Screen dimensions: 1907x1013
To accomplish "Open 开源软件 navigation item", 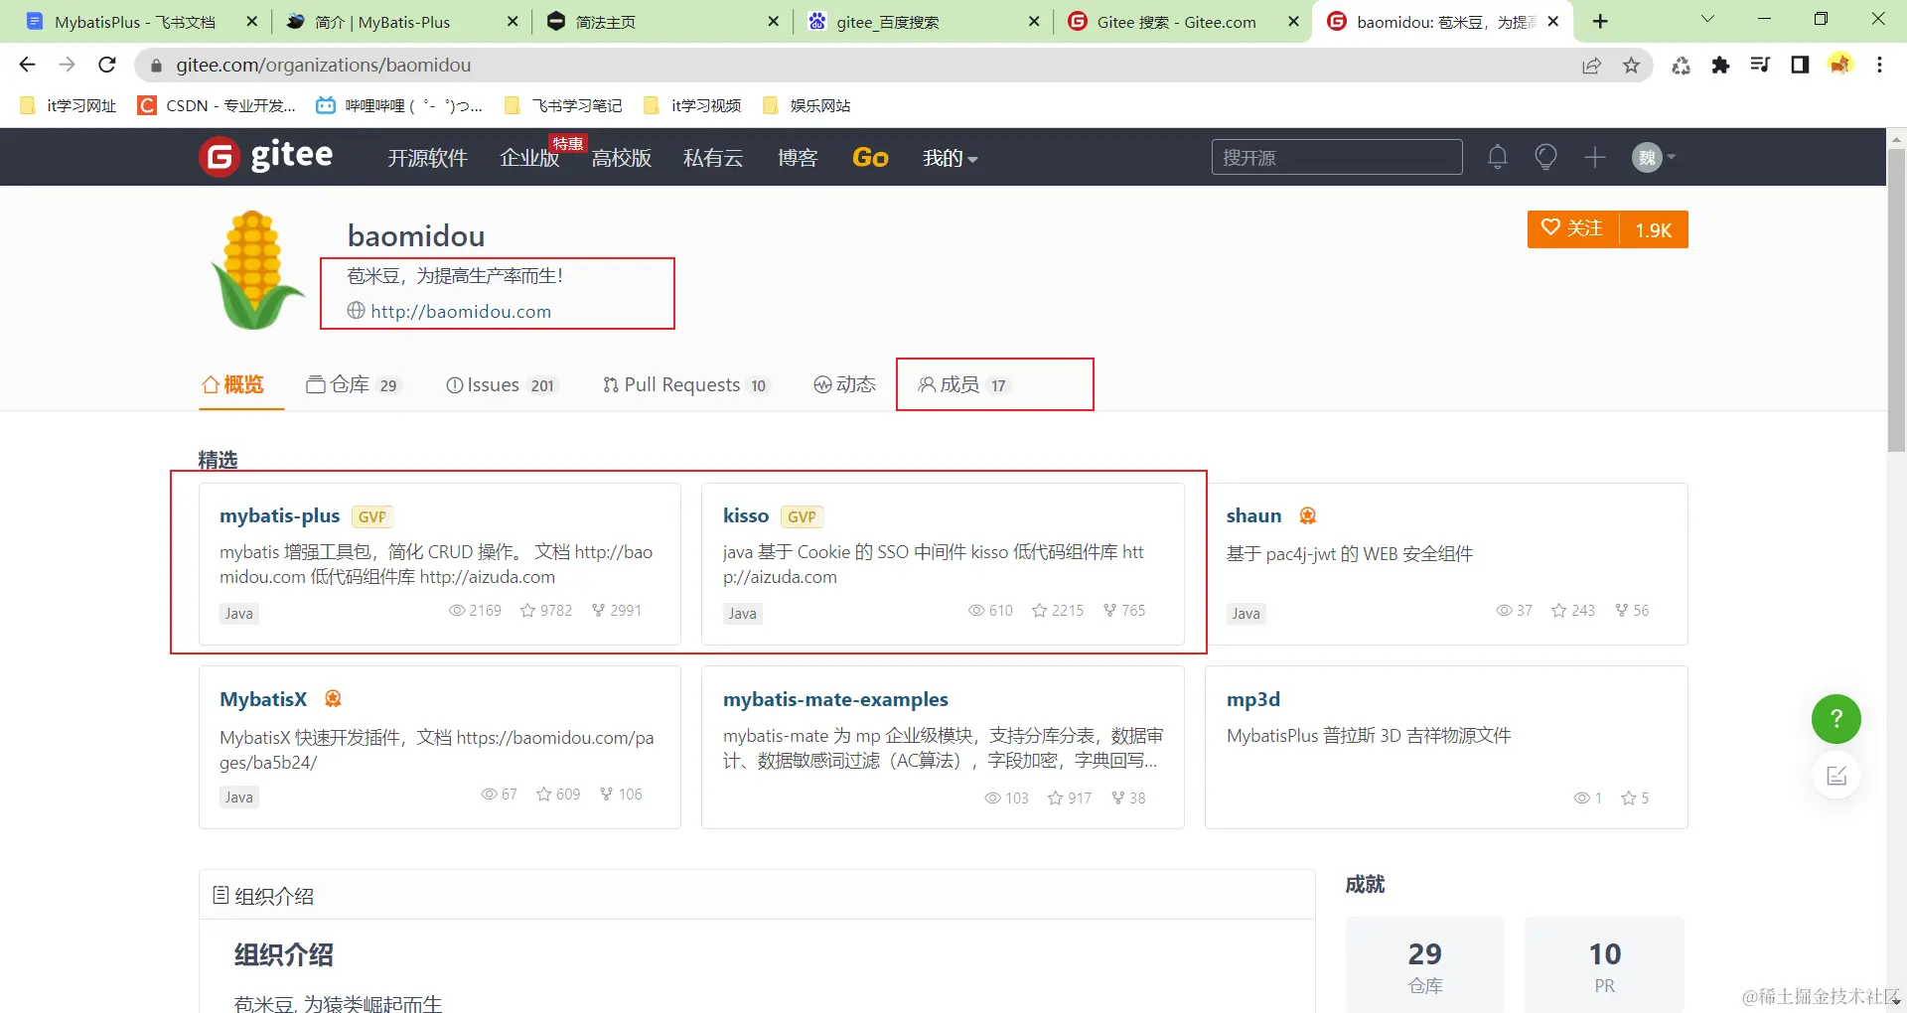I will (427, 158).
